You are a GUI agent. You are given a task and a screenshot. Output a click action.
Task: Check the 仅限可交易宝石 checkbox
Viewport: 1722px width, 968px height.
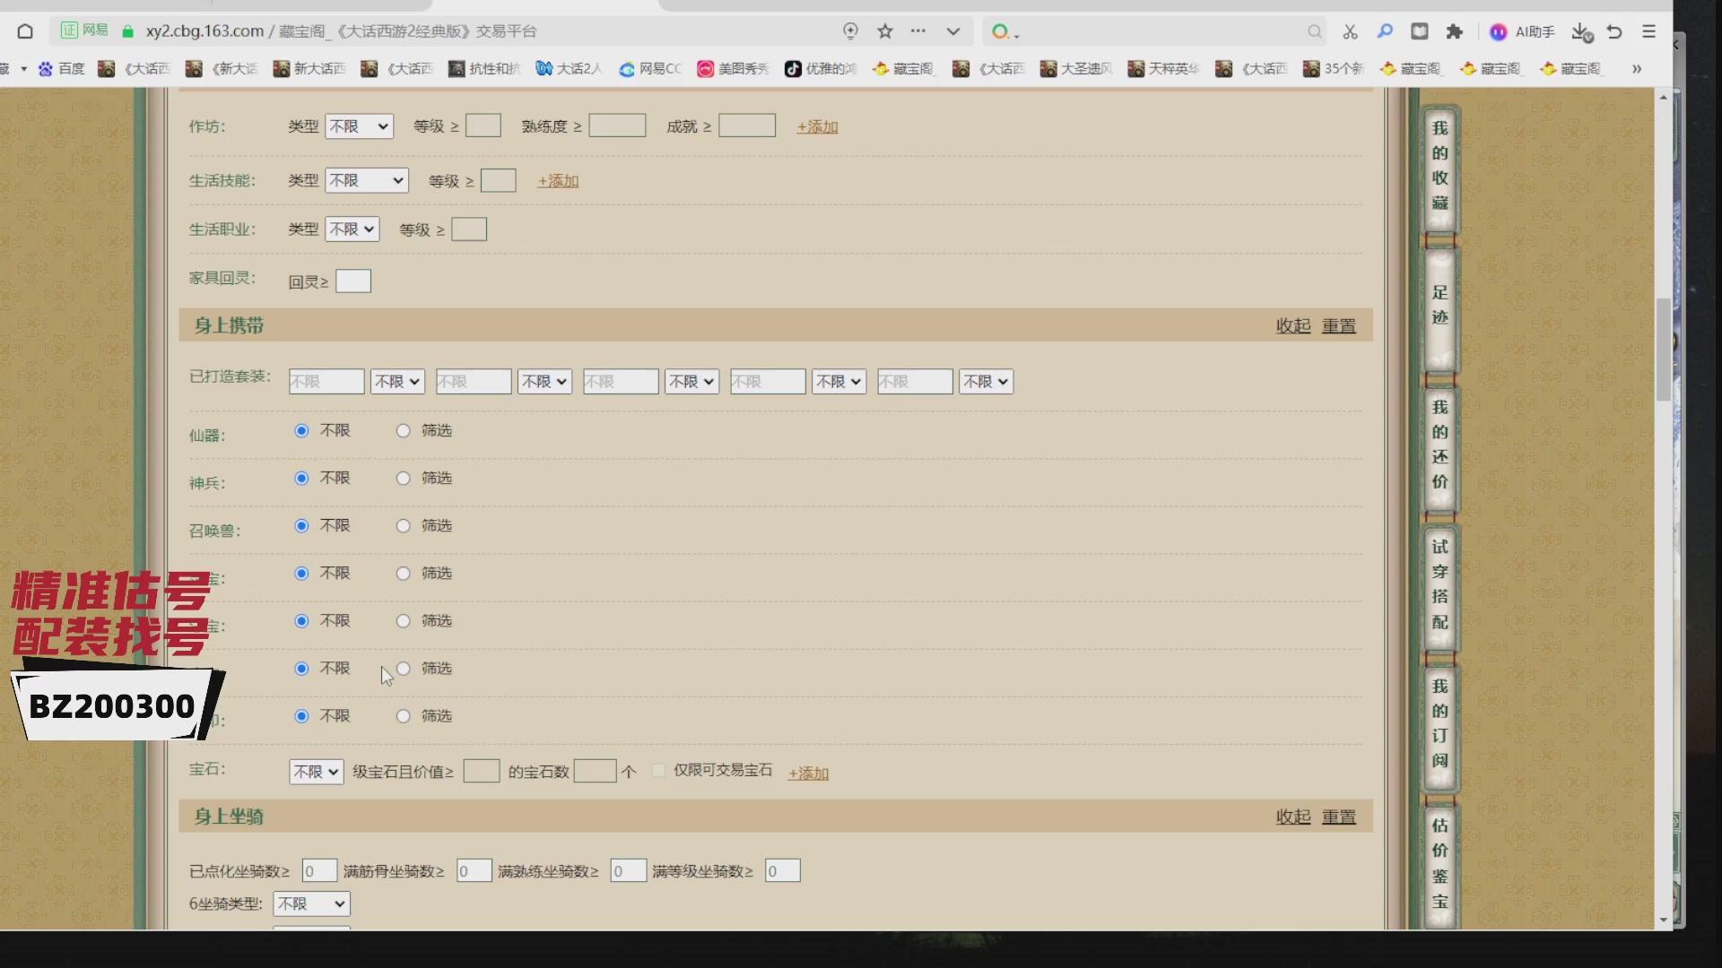(658, 770)
